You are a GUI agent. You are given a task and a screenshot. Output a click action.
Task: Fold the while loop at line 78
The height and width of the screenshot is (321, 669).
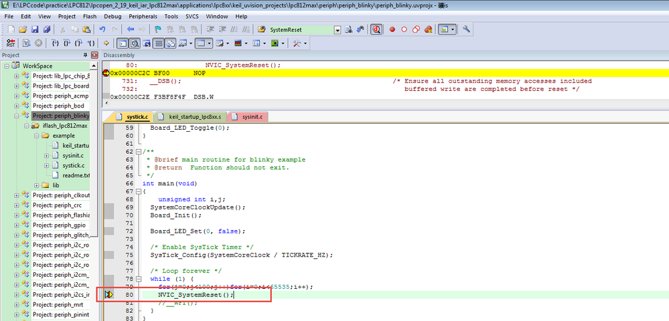(138, 279)
